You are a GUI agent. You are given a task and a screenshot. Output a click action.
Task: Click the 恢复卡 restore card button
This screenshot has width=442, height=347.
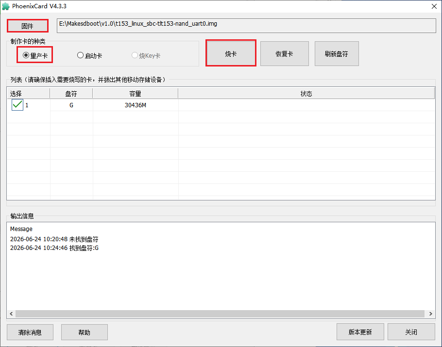(x=285, y=53)
